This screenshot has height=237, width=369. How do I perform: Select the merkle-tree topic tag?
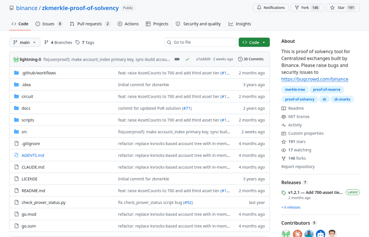pyautogui.click(x=295, y=89)
